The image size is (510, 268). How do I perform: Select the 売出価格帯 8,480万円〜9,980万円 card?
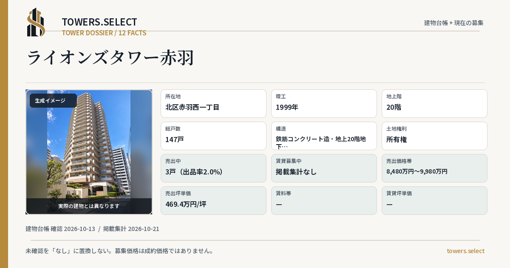click(x=434, y=168)
